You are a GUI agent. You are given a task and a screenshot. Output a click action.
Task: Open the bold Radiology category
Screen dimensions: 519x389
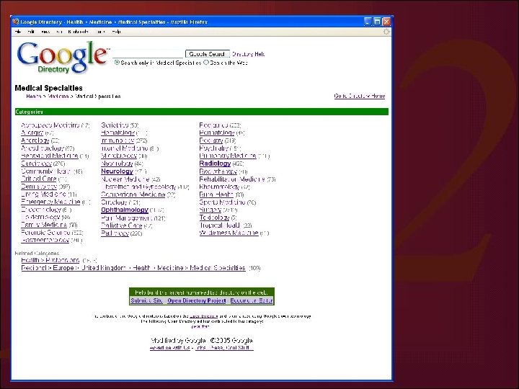[x=215, y=163]
